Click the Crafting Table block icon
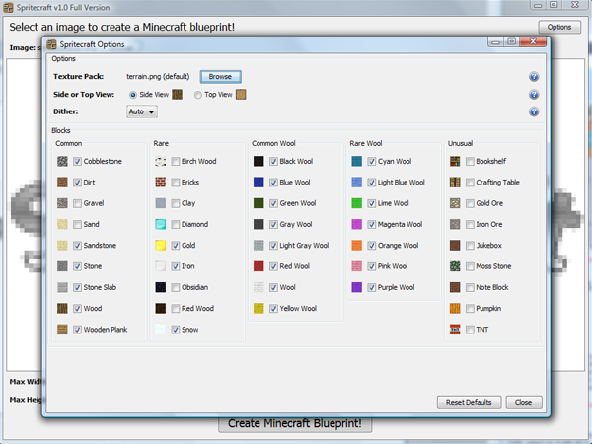Screen dimensions: 592x444 pyautogui.click(x=455, y=183)
